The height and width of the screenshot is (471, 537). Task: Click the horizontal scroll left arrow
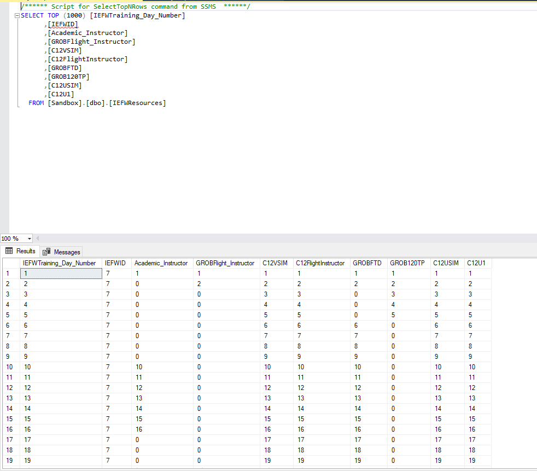click(x=37, y=238)
